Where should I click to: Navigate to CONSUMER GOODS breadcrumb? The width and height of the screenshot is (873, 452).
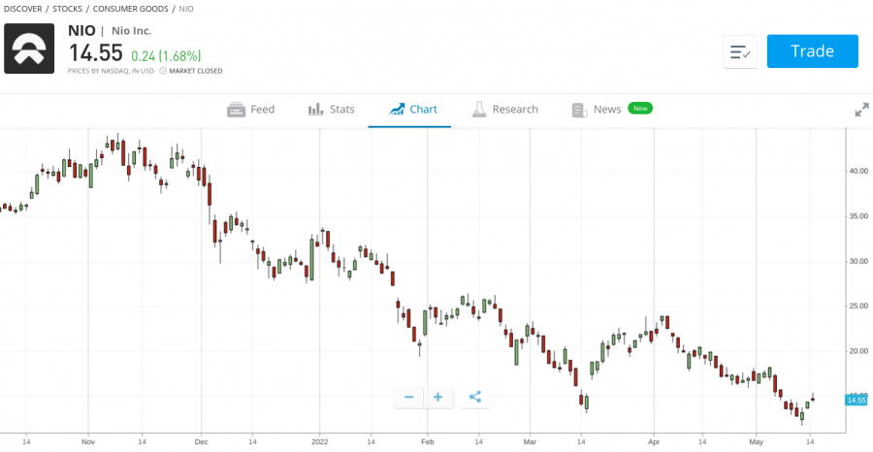click(x=130, y=9)
